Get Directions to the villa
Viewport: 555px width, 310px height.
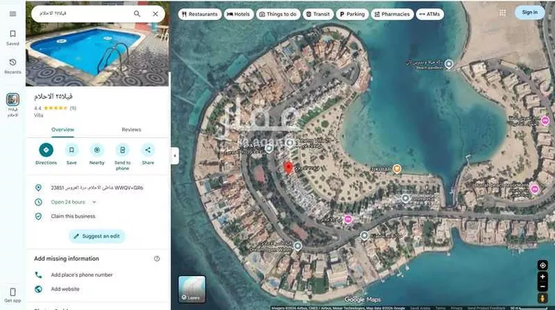point(46,154)
